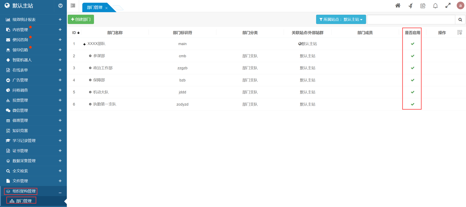Select 部门管理 in the sidebar submenu
This screenshot has width=466, height=207.
tap(24, 201)
